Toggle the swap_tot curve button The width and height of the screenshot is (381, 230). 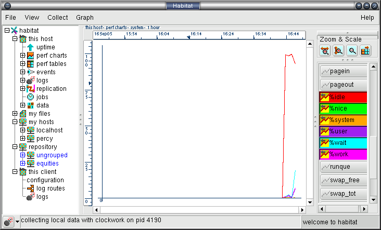pos(344,194)
